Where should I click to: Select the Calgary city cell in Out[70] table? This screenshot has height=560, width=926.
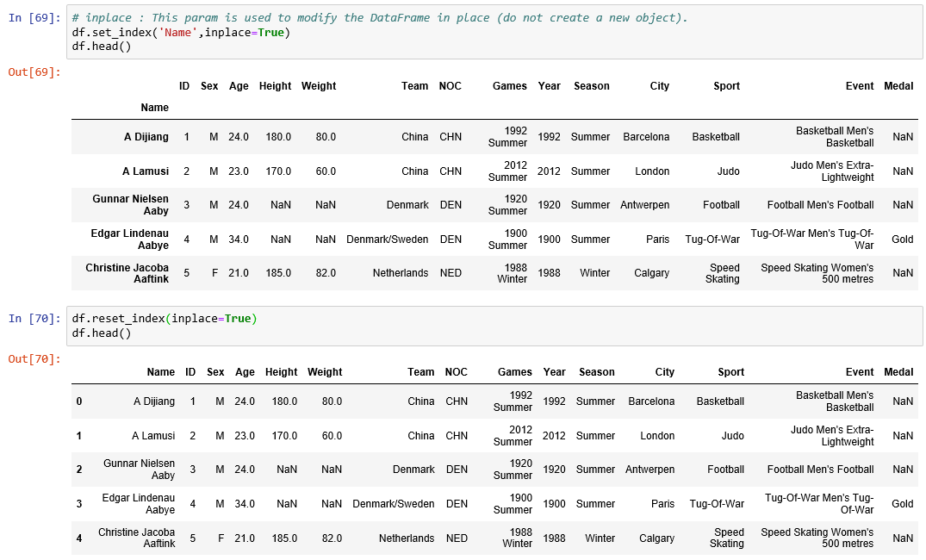tap(656, 538)
